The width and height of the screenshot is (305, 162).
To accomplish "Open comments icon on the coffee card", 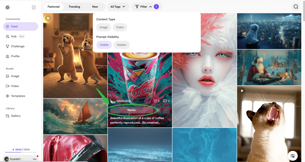I will pyautogui.click(x=165, y=101).
